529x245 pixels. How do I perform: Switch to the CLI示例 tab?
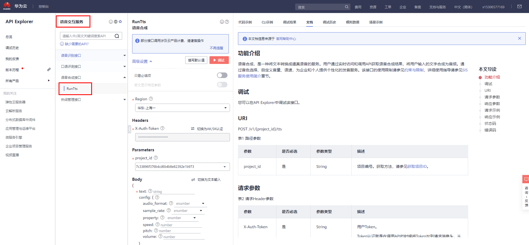pyautogui.click(x=267, y=22)
